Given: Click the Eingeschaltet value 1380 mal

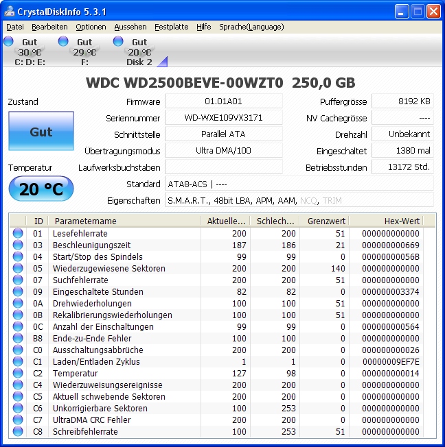Looking at the screenshot, I should click(402, 151).
